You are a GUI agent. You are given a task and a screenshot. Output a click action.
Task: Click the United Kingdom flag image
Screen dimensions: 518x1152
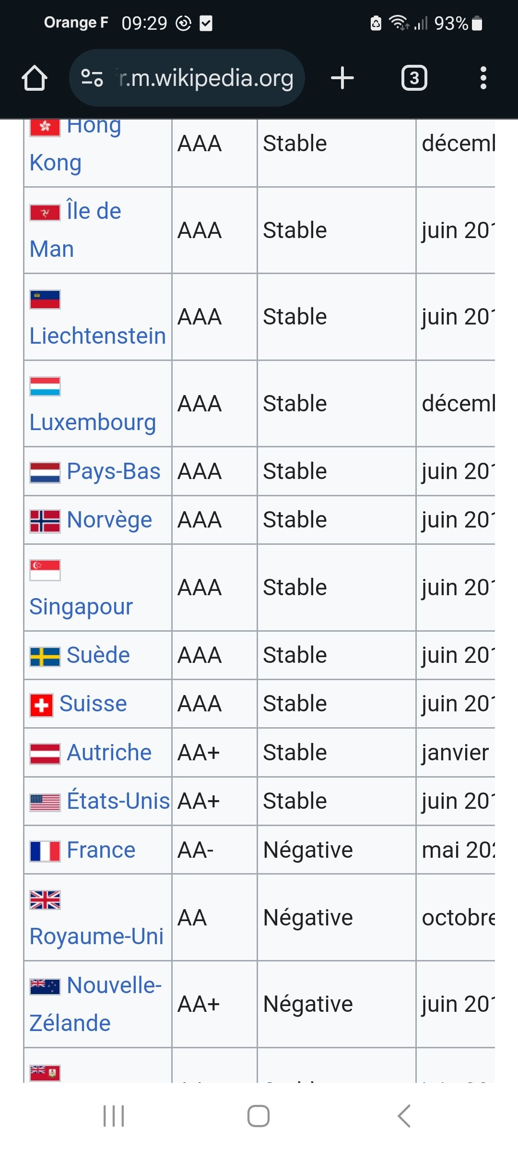click(45, 900)
